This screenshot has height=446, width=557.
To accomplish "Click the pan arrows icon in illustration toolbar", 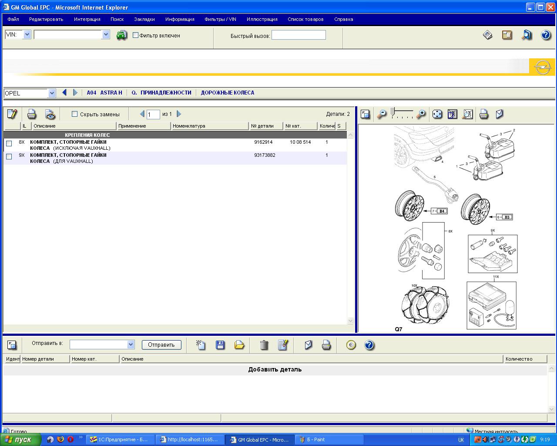I will [x=437, y=114].
